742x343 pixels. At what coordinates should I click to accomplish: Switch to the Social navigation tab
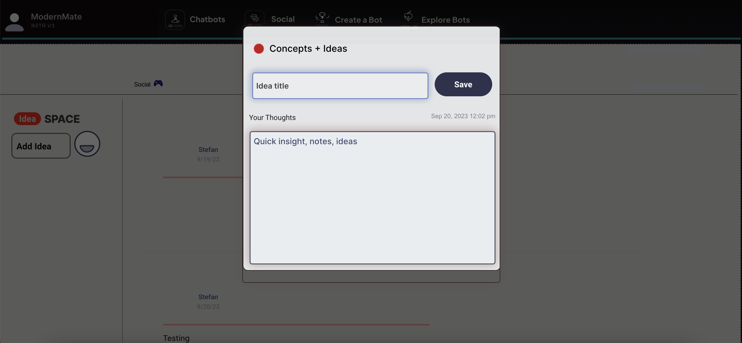pos(283,19)
